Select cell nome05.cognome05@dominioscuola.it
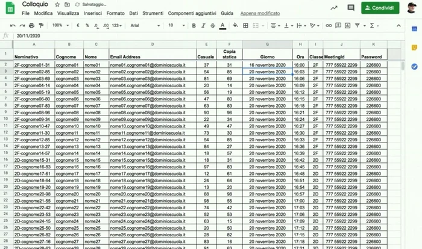The width and height of the screenshot is (422, 249). [153, 92]
